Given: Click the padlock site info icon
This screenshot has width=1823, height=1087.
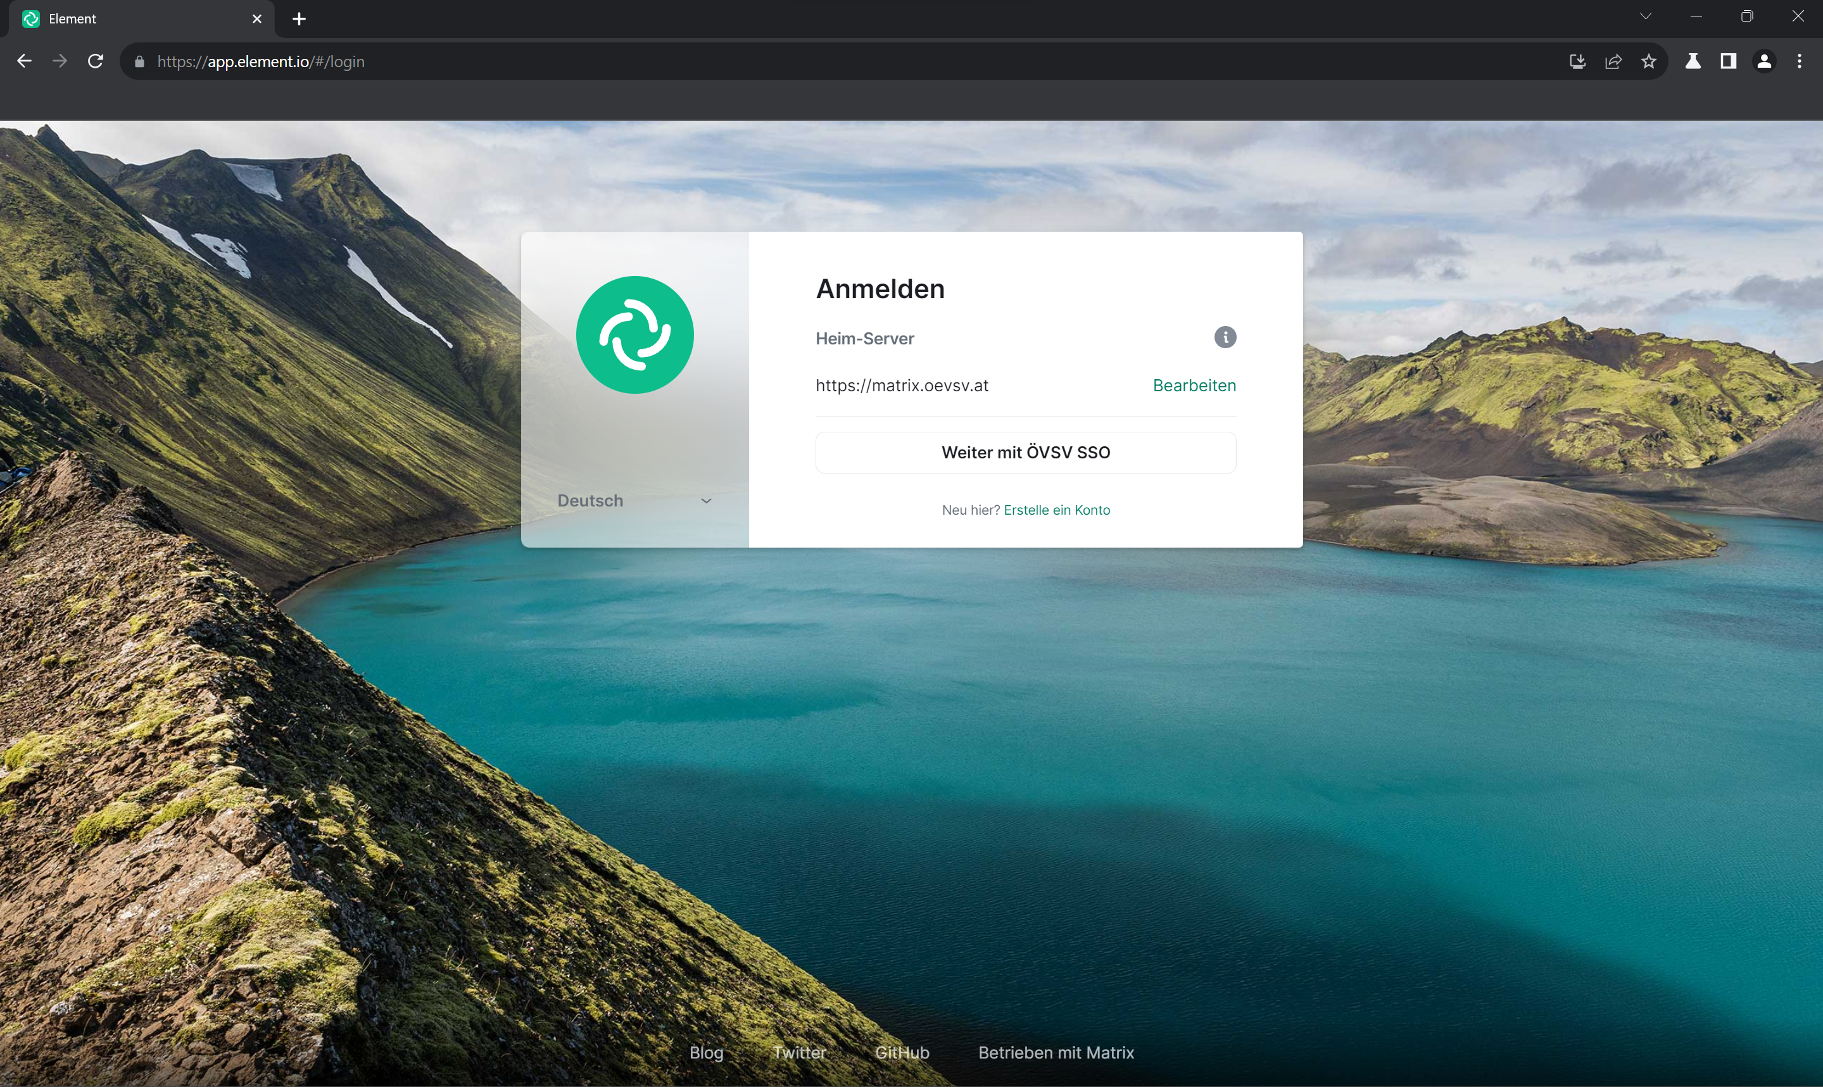Looking at the screenshot, I should 140,61.
